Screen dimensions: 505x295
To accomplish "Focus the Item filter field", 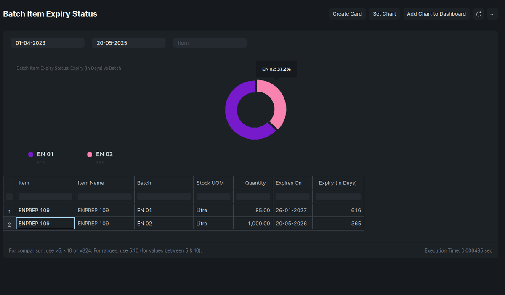I will 210,43.
